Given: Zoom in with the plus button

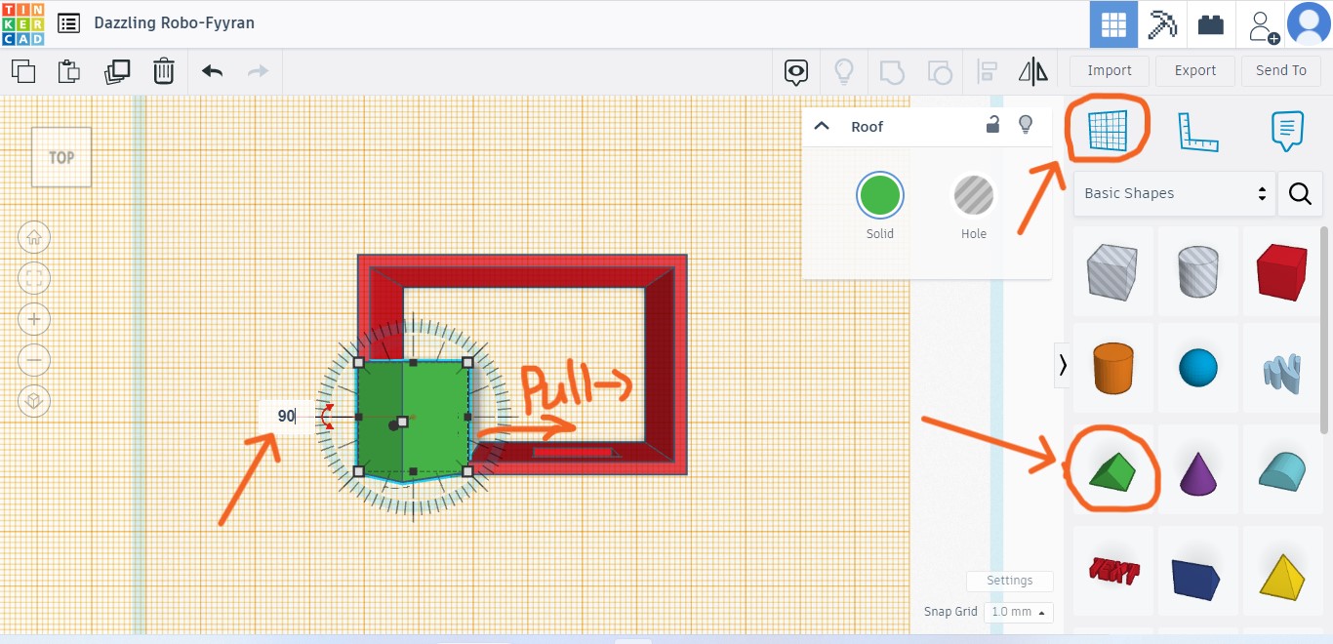Looking at the screenshot, I should pyautogui.click(x=34, y=319).
